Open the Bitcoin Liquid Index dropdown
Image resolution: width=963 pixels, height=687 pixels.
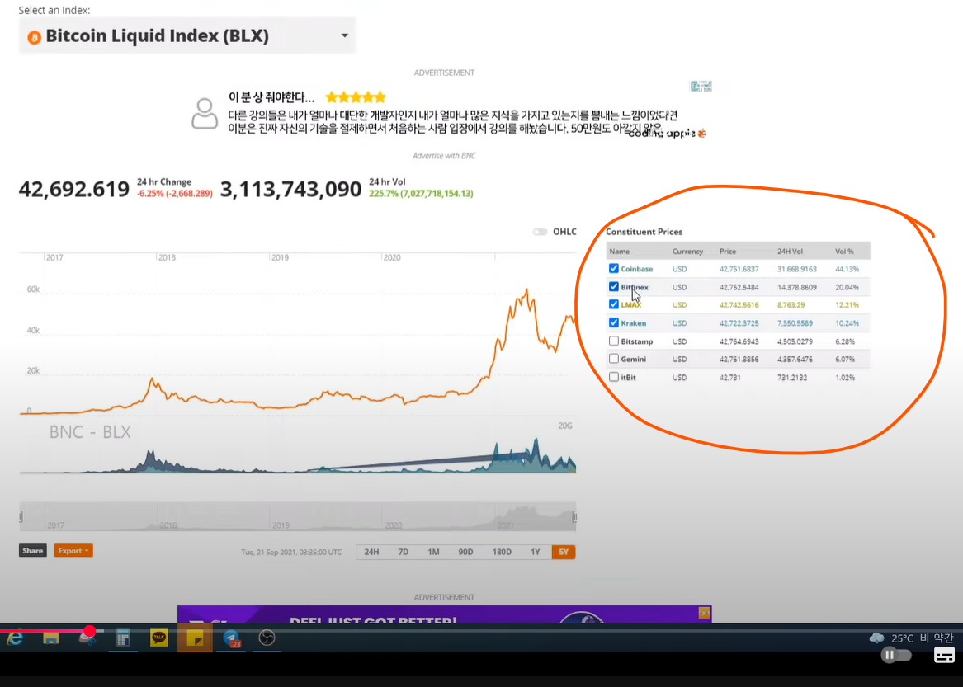coord(187,35)
